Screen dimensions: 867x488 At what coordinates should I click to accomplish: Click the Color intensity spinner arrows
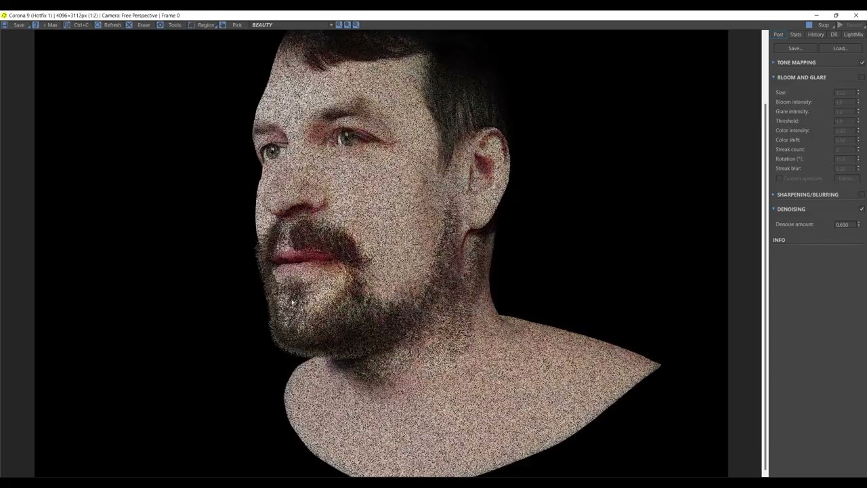pos(858,131)
